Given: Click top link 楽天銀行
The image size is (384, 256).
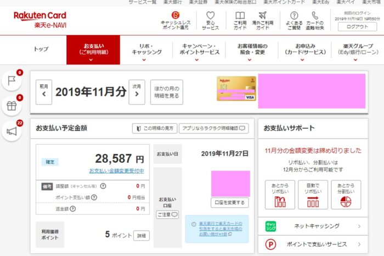Looking at the screenshot, I should pos(173,2).
